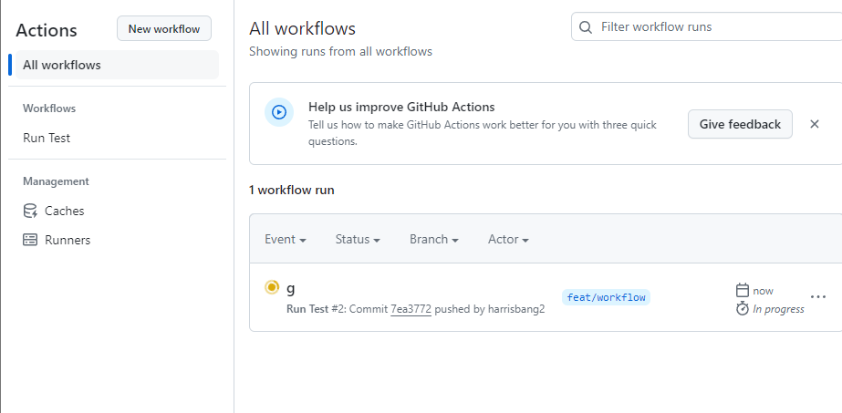The image size is (842, 413).
Task: Open the Status filter dropdown
Action: pos(358,239)
